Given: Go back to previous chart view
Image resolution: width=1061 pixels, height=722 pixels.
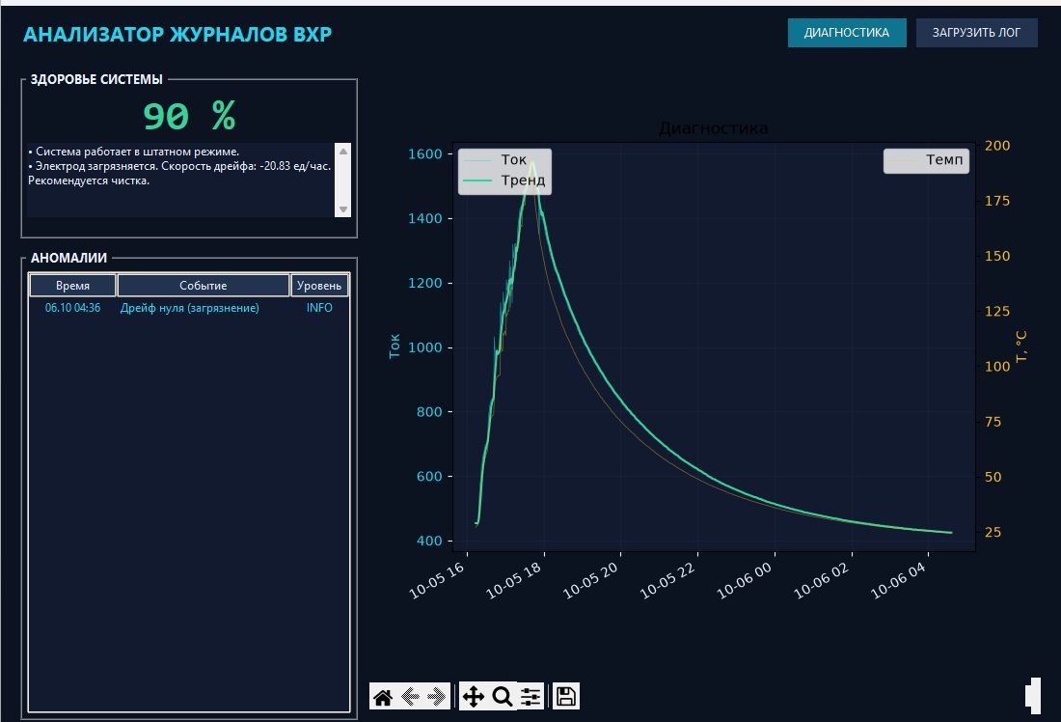Looking at the screenshot, I should point(409,696).
